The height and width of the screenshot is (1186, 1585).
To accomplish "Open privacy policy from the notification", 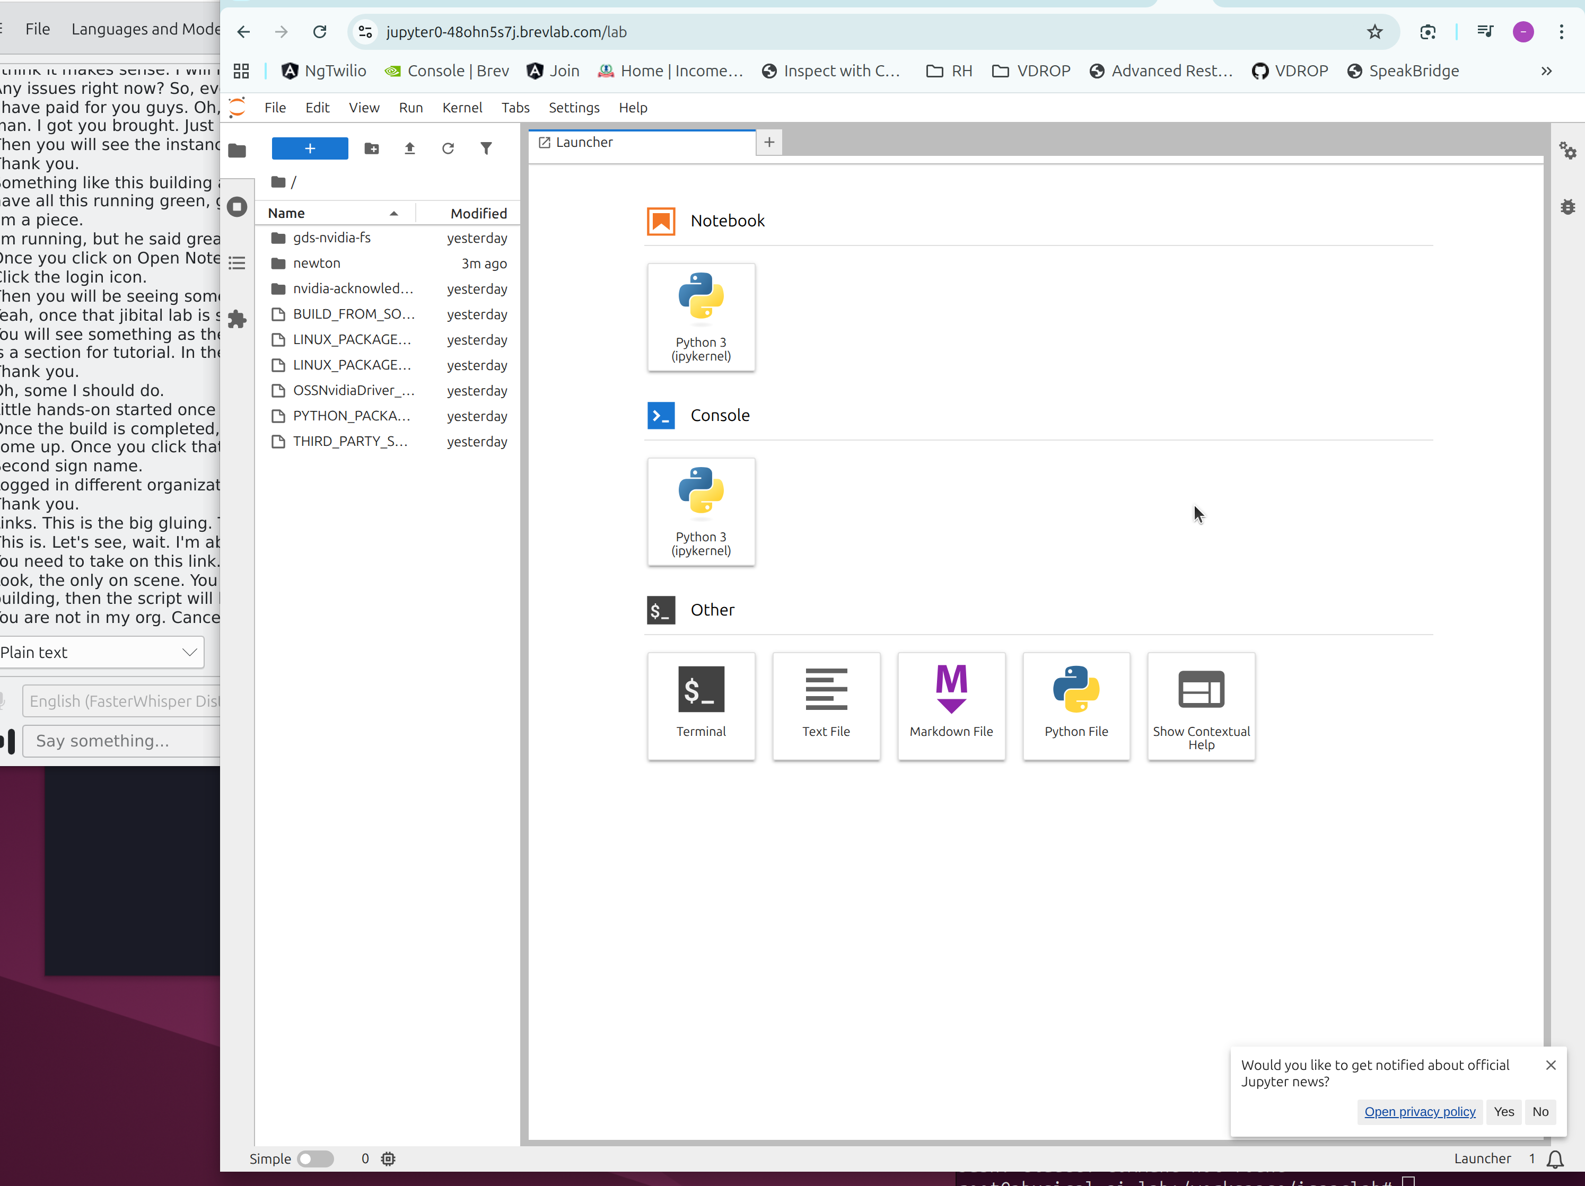I will click(x=1420, y=1111).
